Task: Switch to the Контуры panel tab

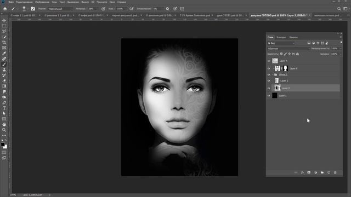Action: [281, 37]
